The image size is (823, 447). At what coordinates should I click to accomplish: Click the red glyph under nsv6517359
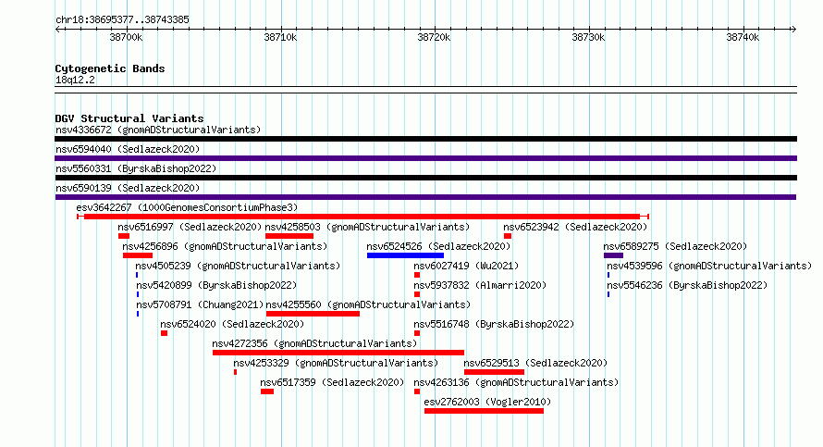267,391
